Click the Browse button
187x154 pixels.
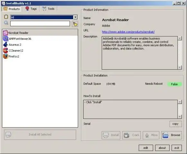pyautogui.click(x=172, y=135)
